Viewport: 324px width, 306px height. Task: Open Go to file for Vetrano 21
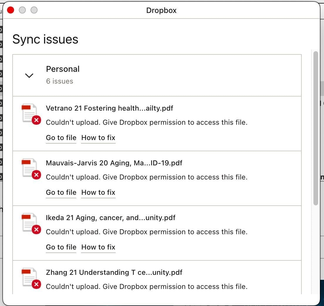(x=61, y=138)
